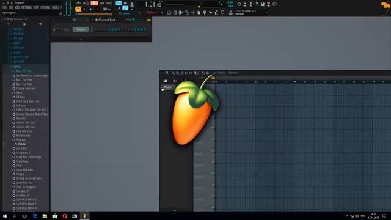The height and width of the screenshot is (220, 391).
Task: Collapse the Bass Presets folder
Action: coord(22,71)
